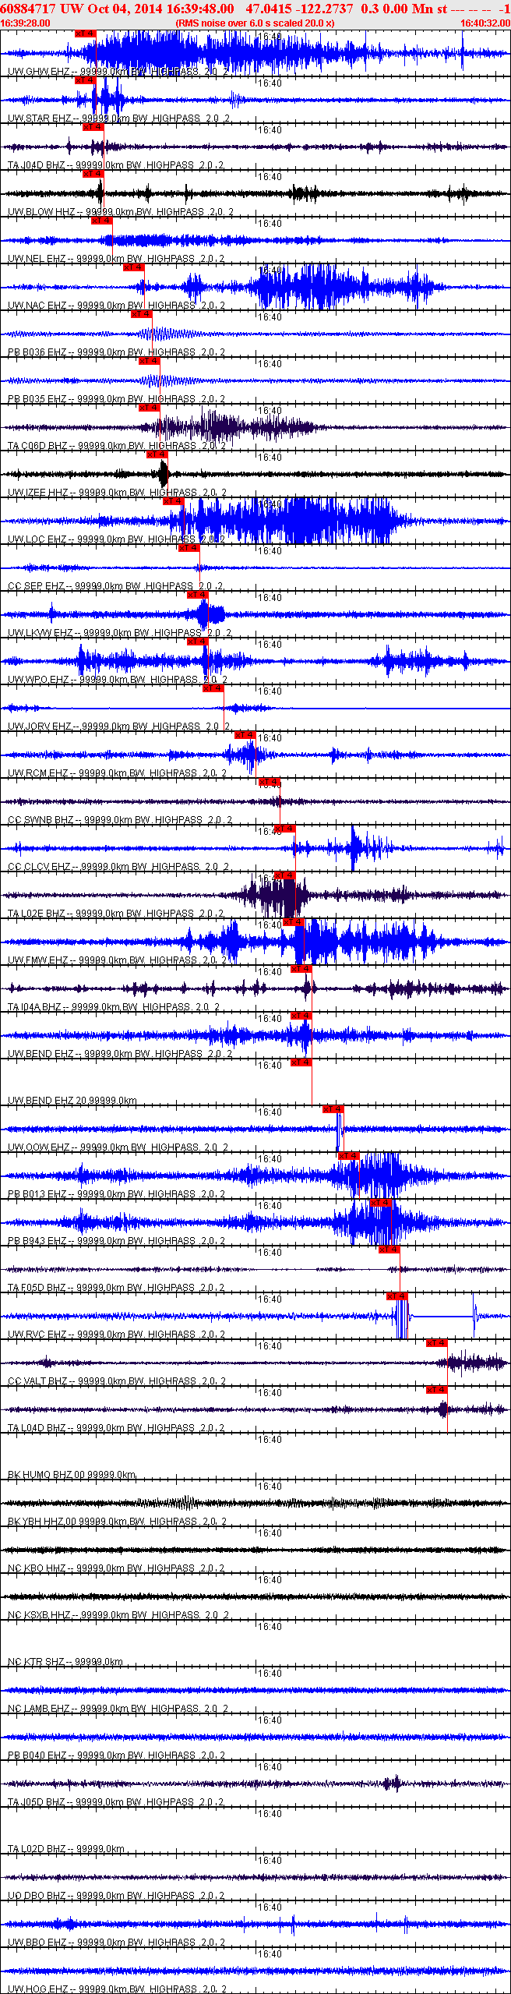This screenshot has height=1994, width=511.
Task: Select the red arrival pick on UW.LOC trace
Action: coord(174,501)
